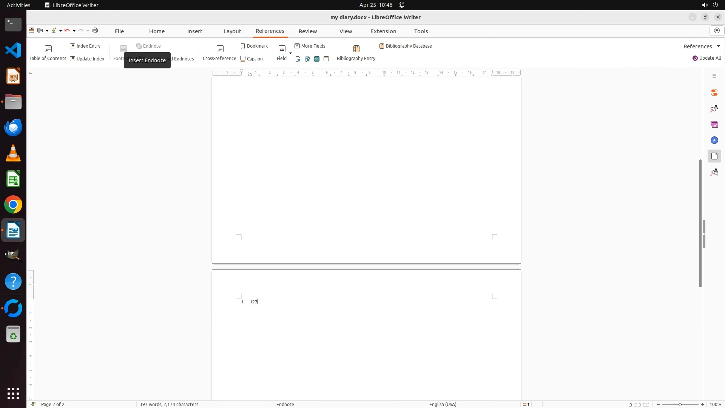Switch to the Layout tab
Image resolution: width=725 pixels, height=408 pixels.
click(x=232, y=31)
